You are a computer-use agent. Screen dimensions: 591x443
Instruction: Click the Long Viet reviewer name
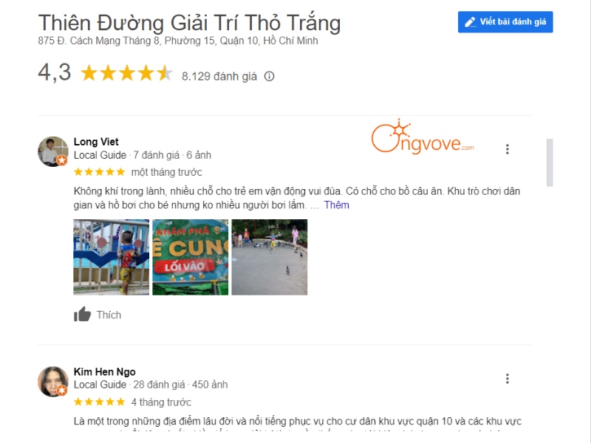click(96, 142)
